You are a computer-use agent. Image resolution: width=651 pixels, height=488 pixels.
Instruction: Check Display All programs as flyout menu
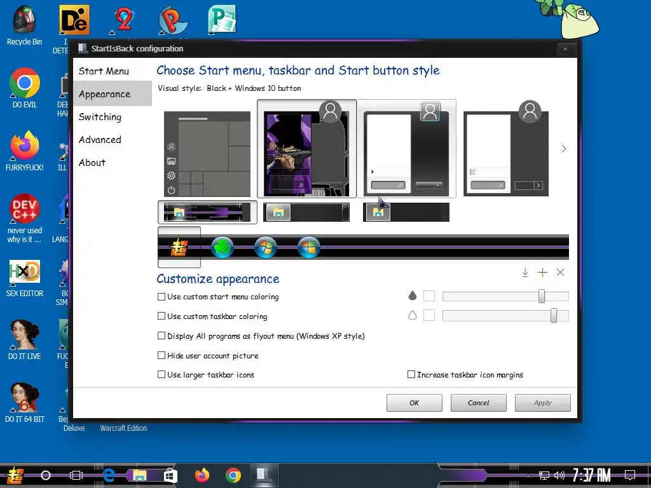[x=261, y=336]
